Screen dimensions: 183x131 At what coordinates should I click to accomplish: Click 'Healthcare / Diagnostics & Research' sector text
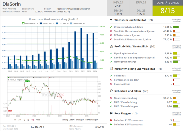[x=73, y=9]
